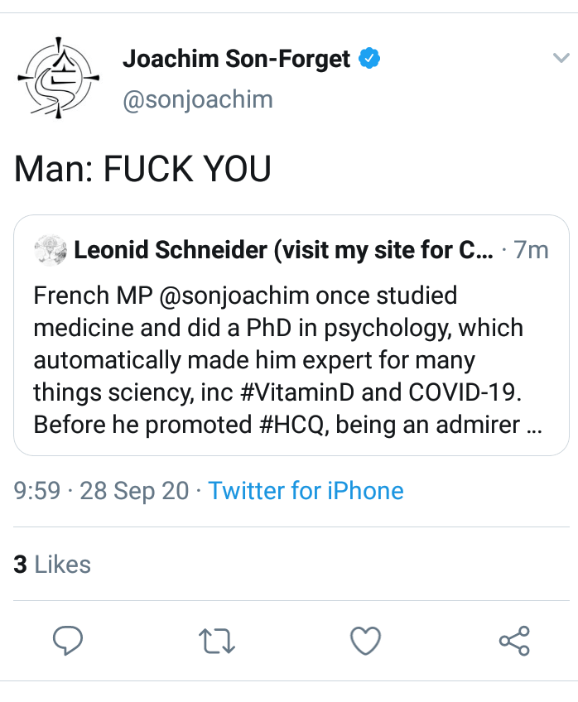Image resolution: width=578 pixels, height=702 pixels.
Task: Open Joachim Son-Forget's profile avatar
Action: 58,77
